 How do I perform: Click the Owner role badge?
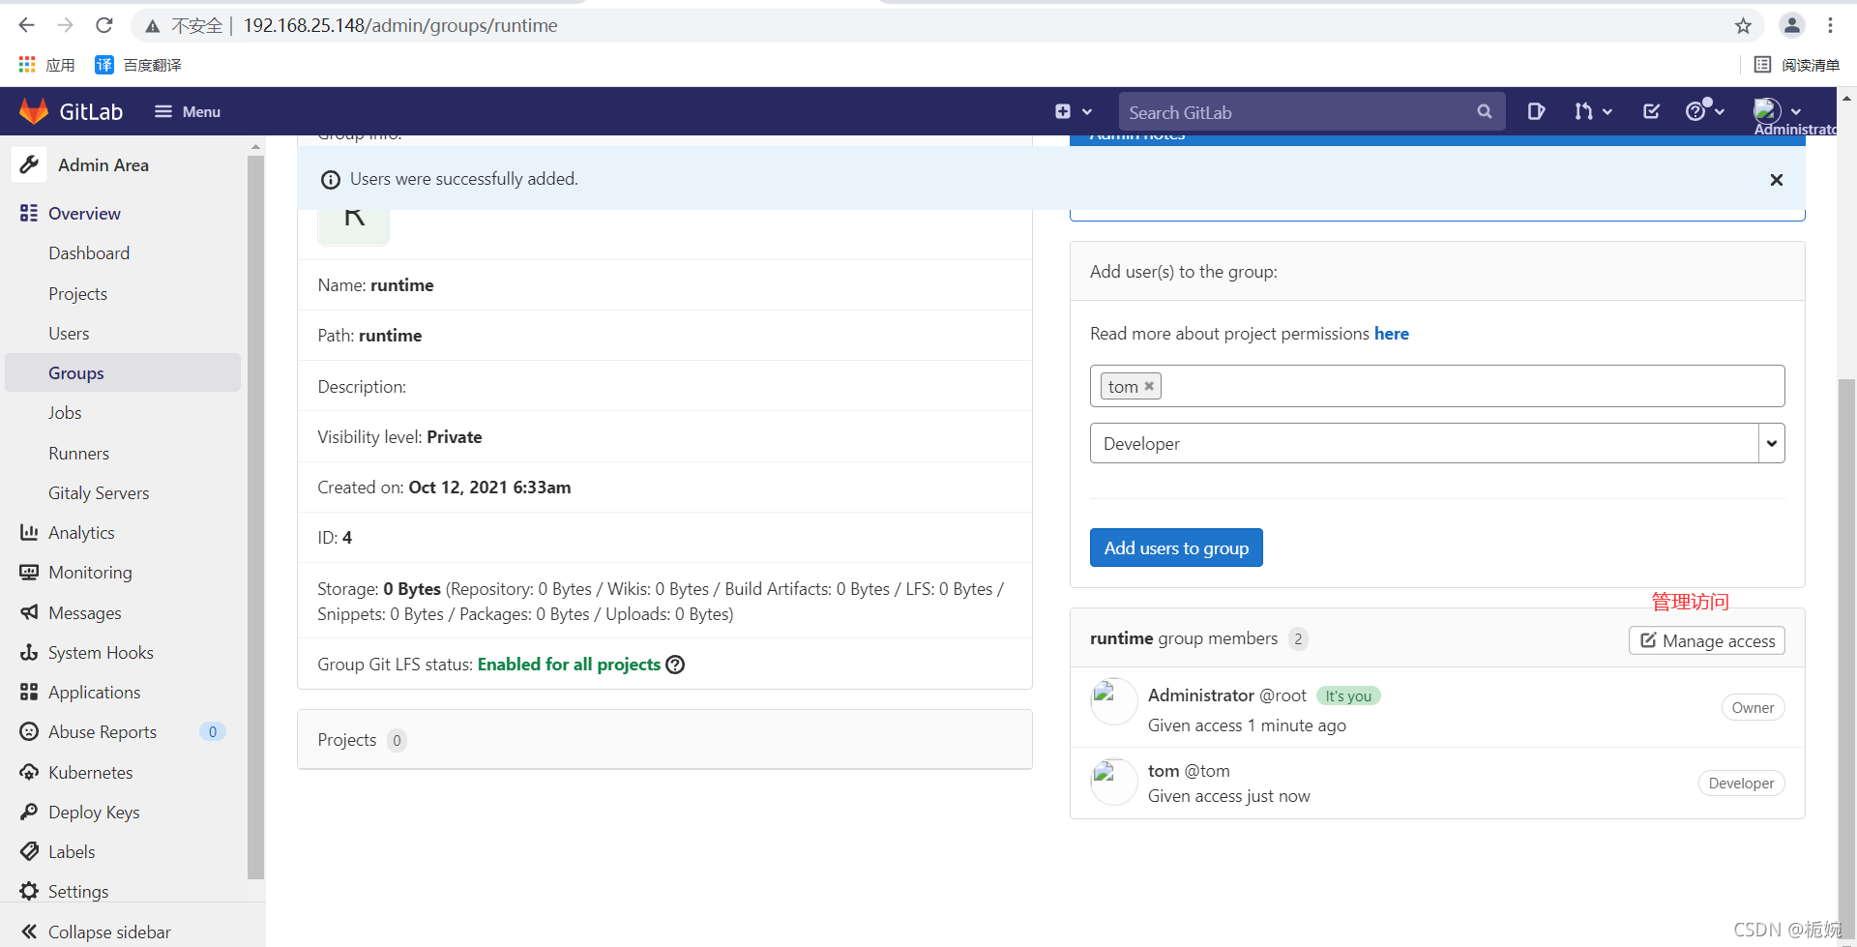[1753, 708]
